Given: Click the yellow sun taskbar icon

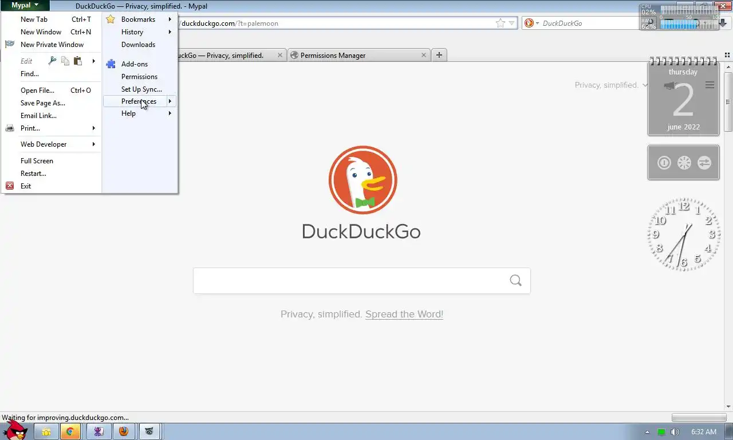Looking at the screenshot, I should [x=46, y=431].
